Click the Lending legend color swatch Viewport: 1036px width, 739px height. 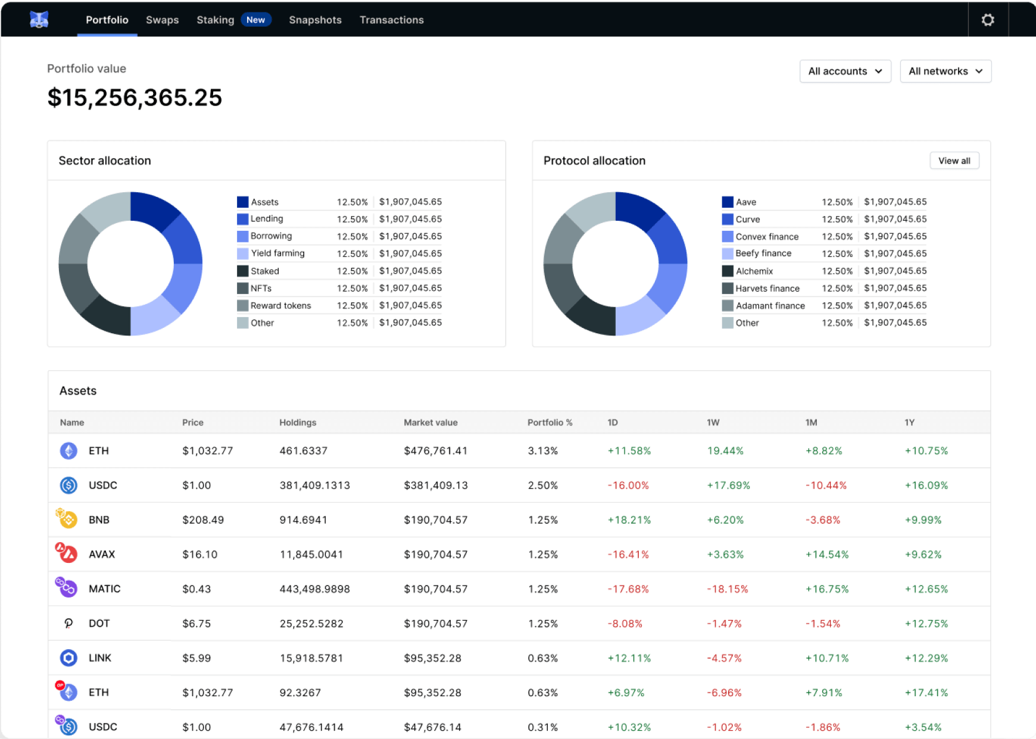tap(243, 219)
